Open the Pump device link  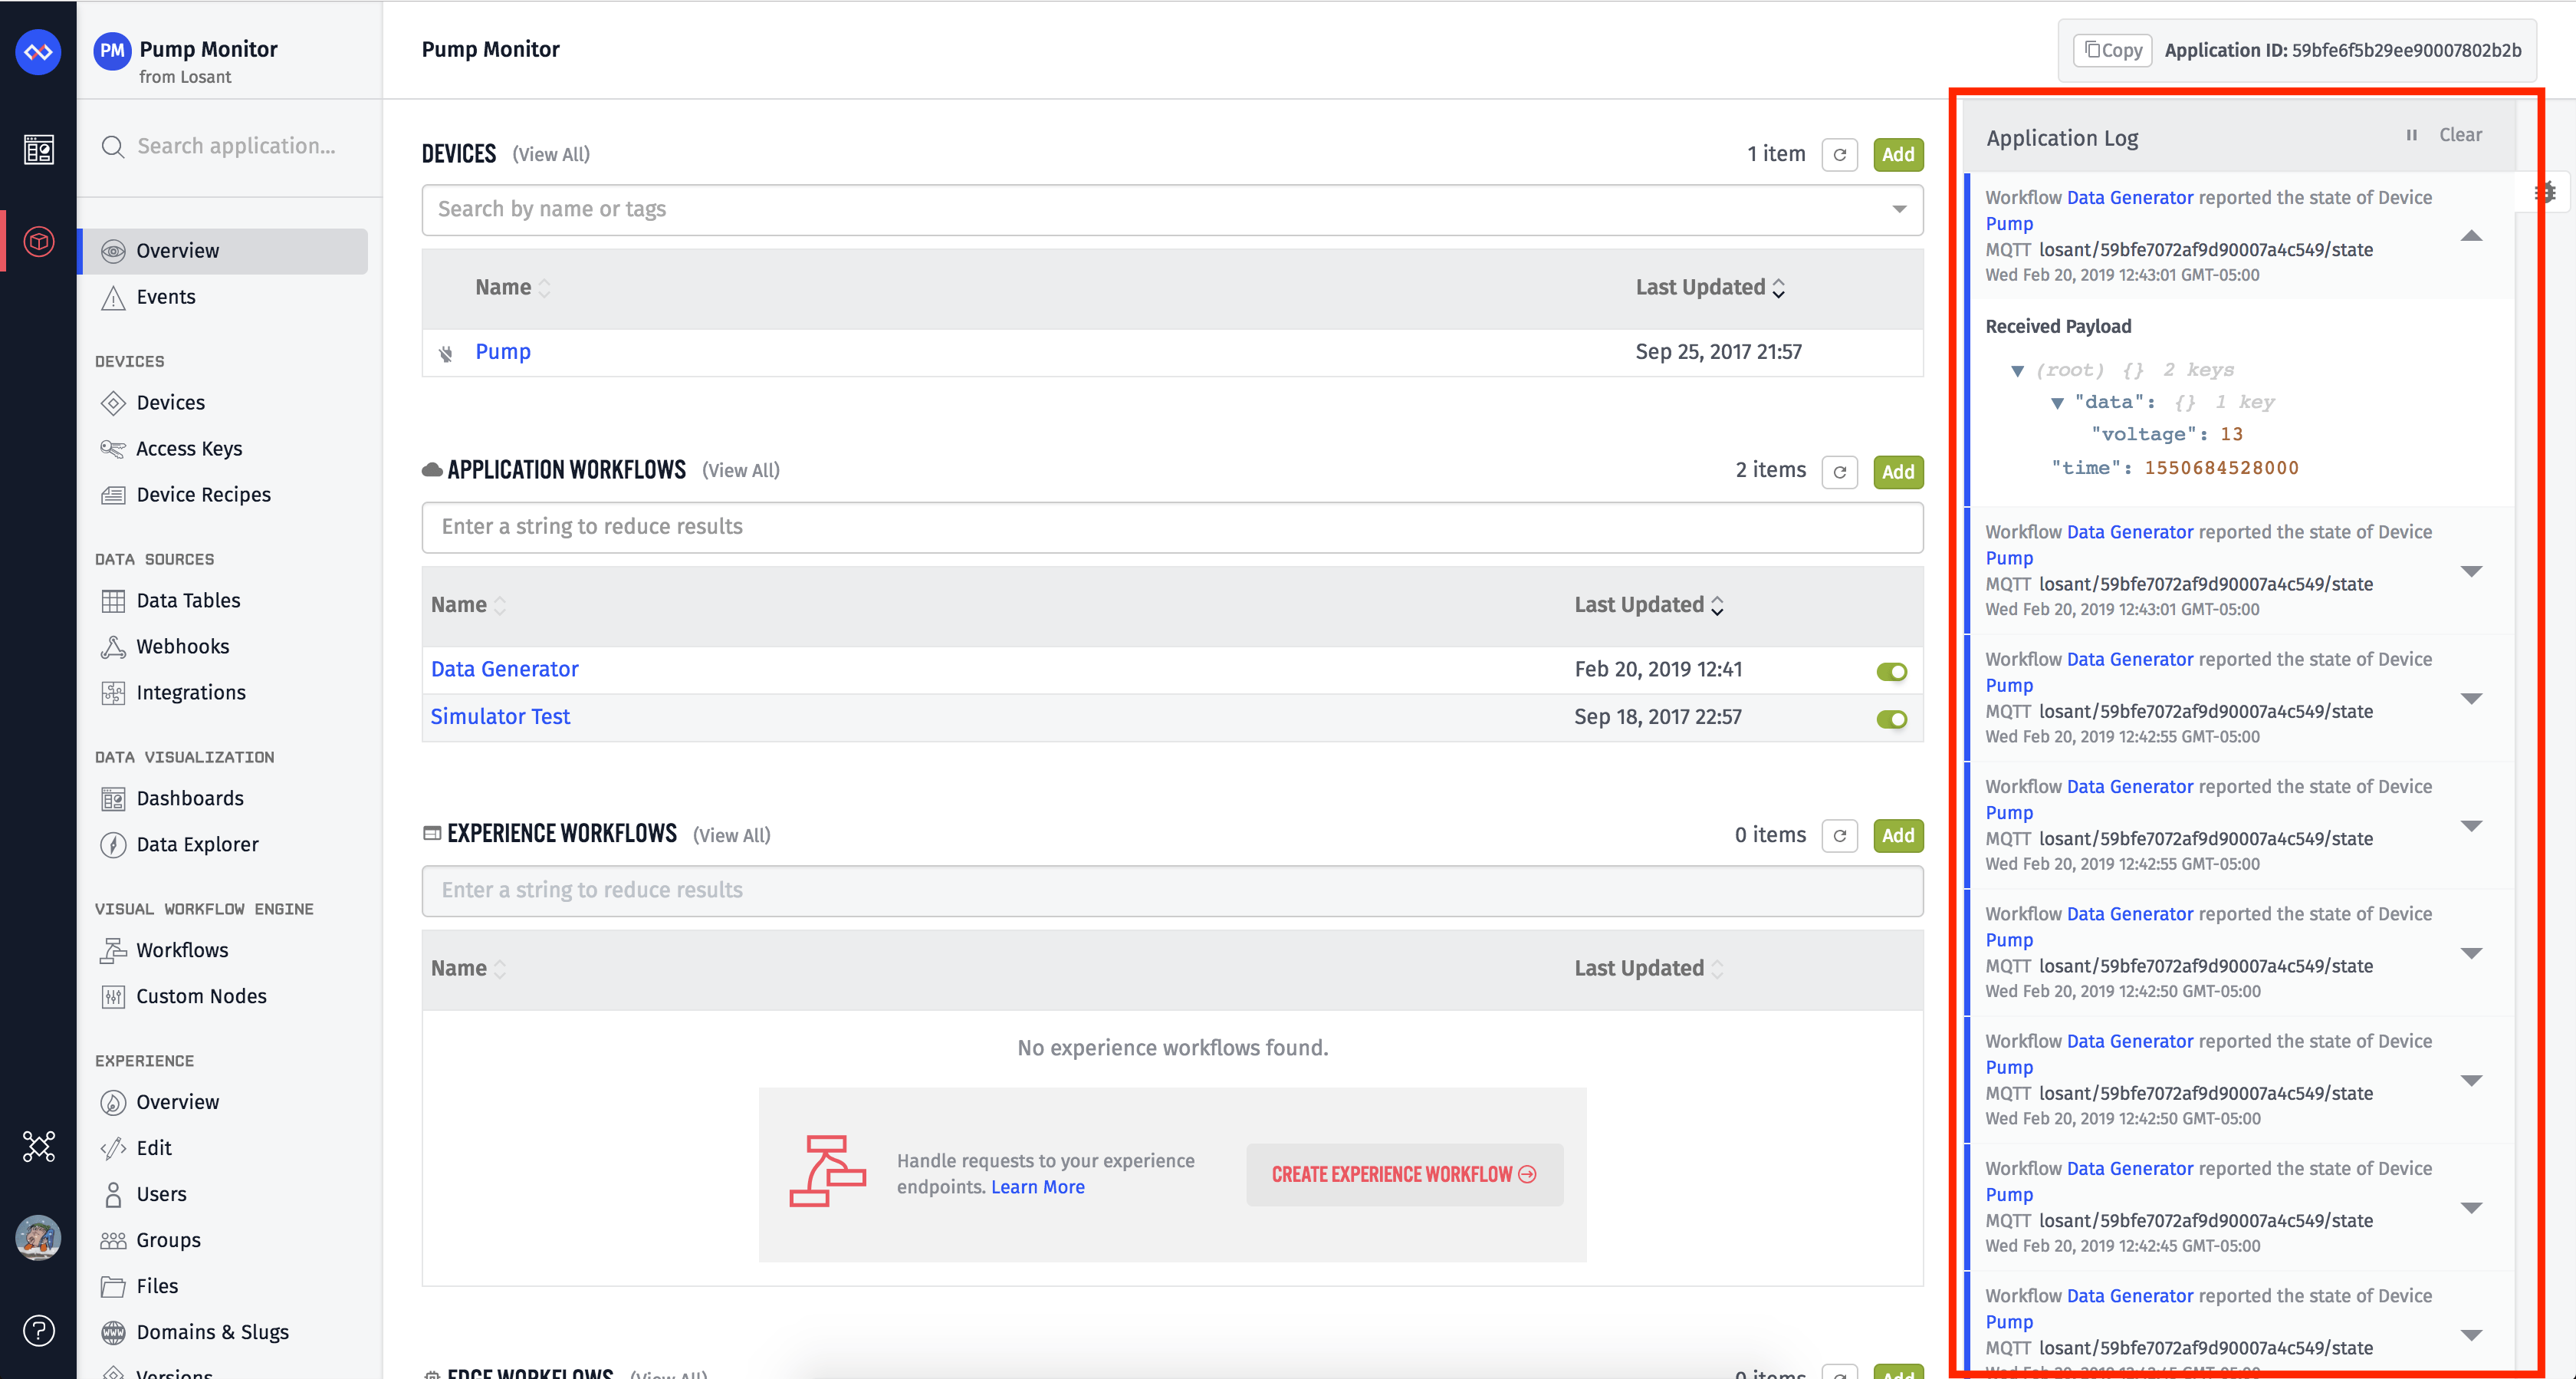(x=502, y=351)
